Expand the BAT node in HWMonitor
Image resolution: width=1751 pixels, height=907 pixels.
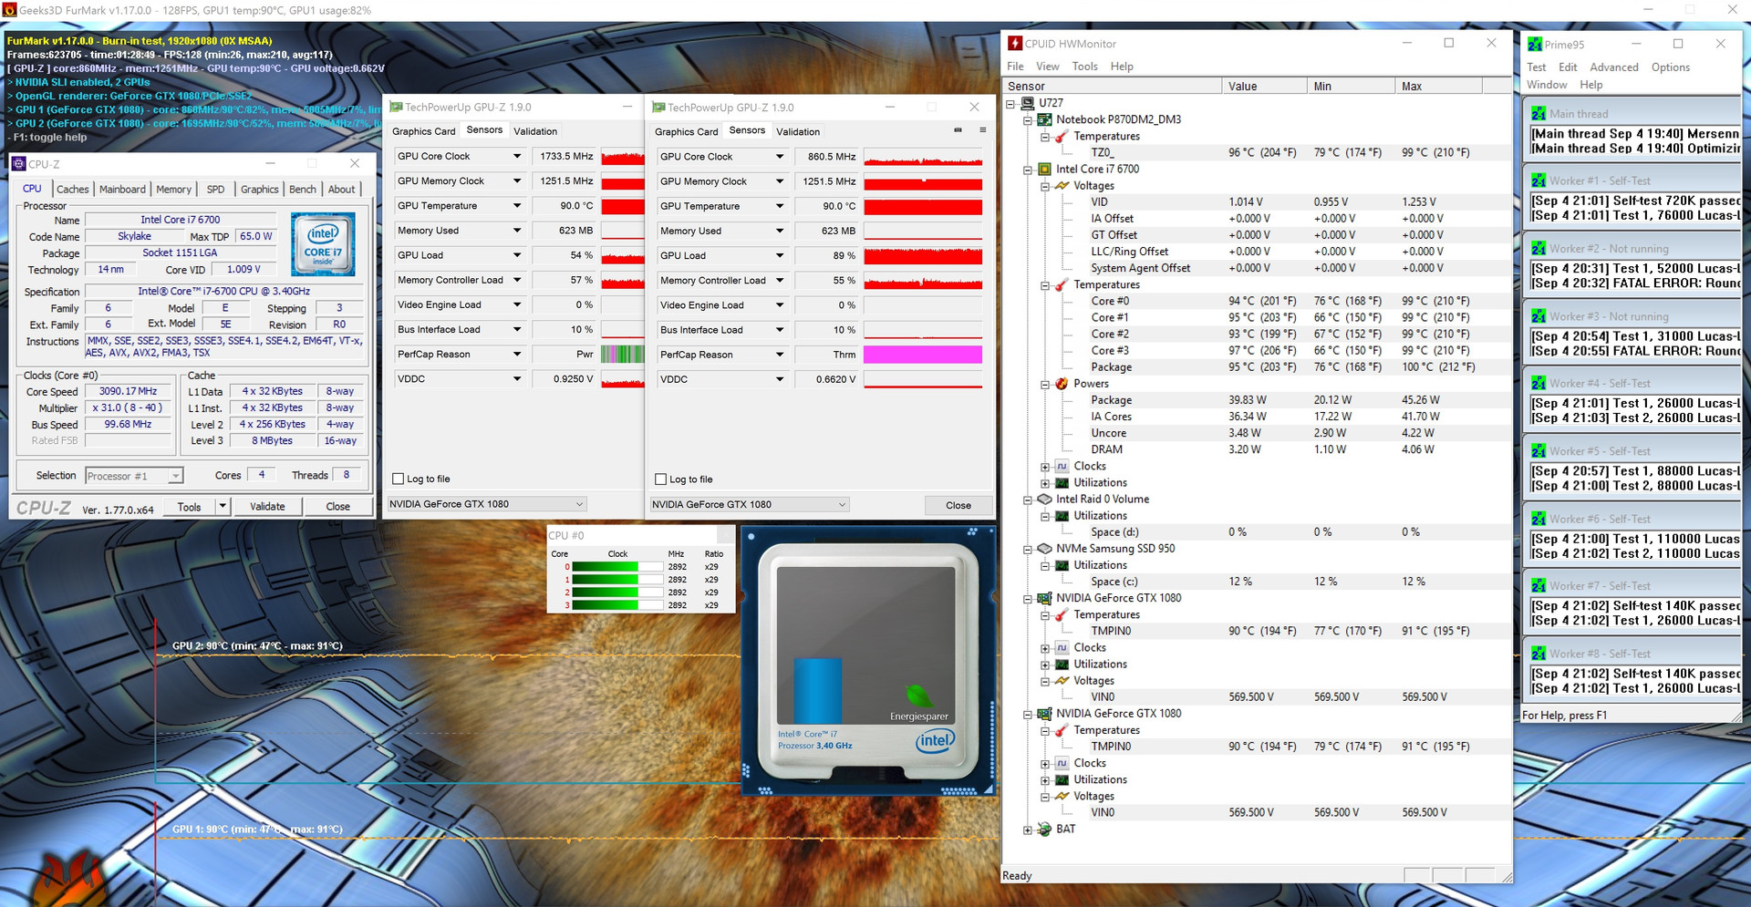[x=1028, y=830]
